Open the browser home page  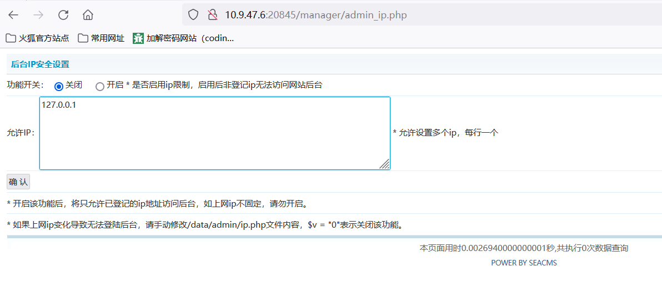tap(88, 16)
